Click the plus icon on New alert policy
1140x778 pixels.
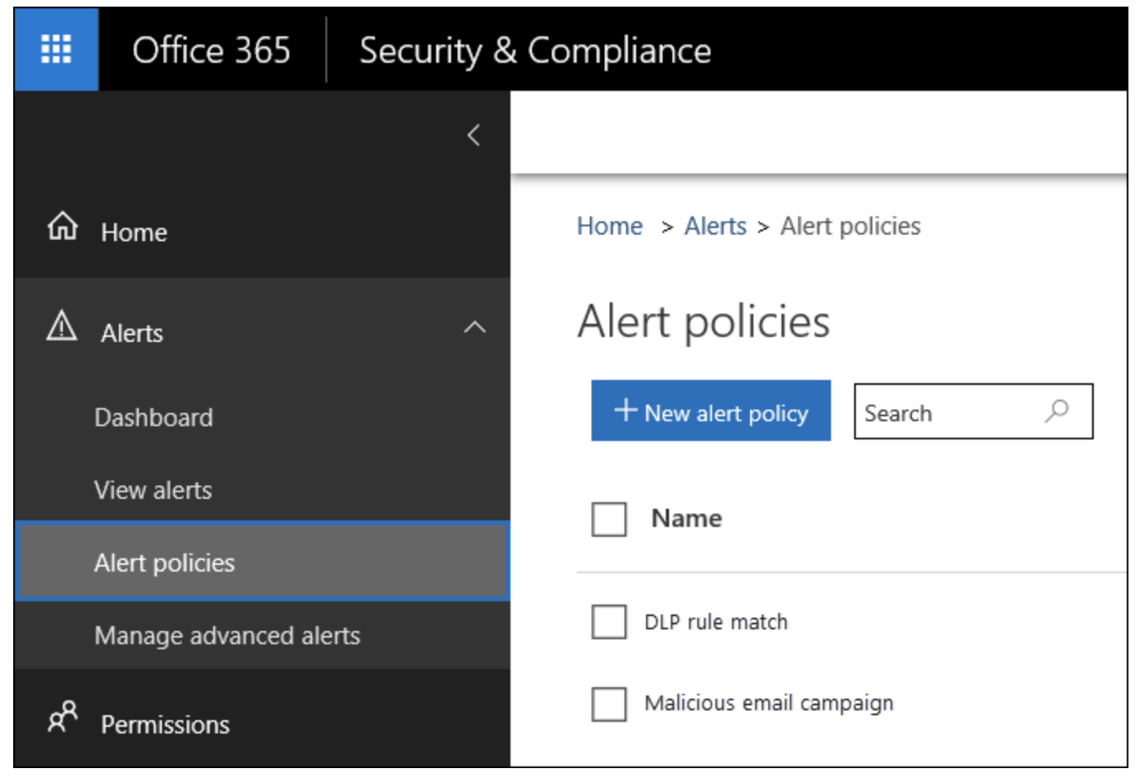[x=625, y=410]
